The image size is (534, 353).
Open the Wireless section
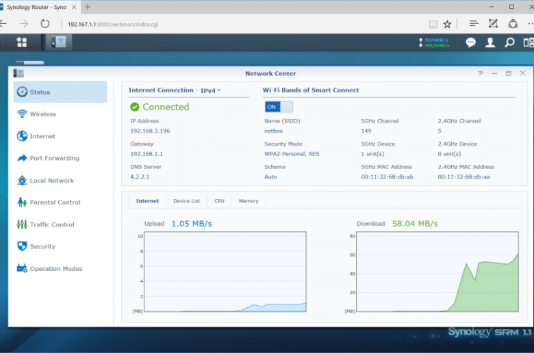(60, 114)
